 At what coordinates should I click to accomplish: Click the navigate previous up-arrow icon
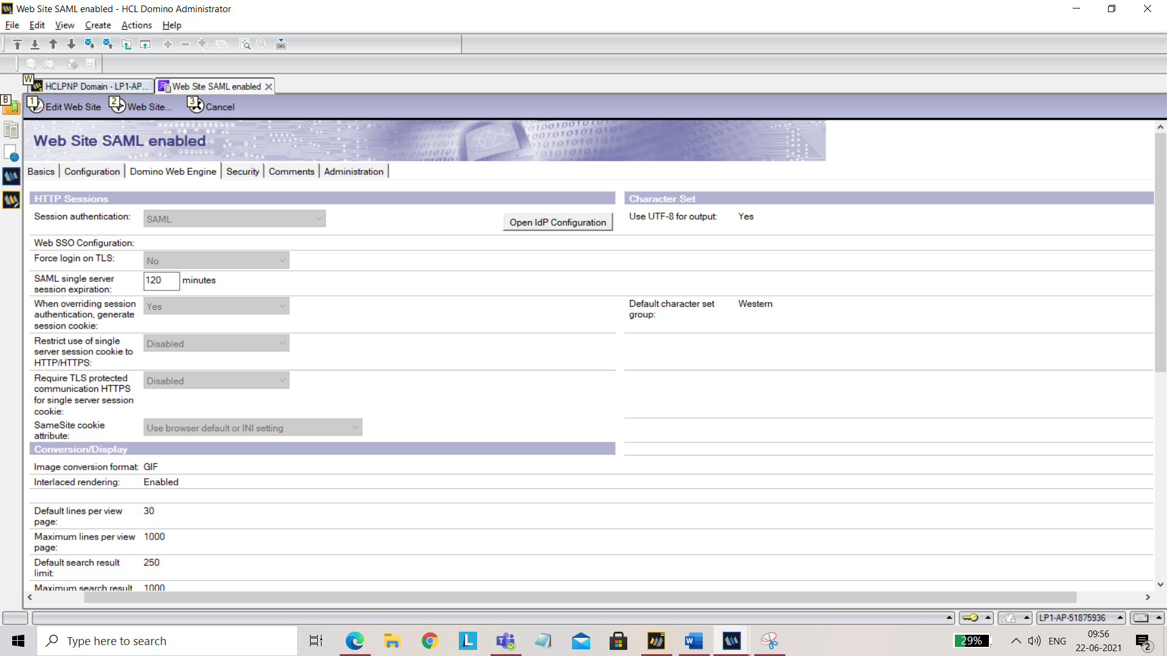click(53, 44)
